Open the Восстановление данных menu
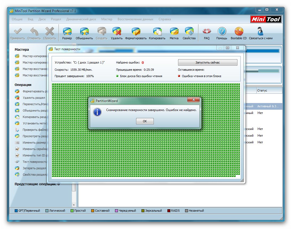Image resolution: width=292 pixels, height=229 pixels. [135, 19]
